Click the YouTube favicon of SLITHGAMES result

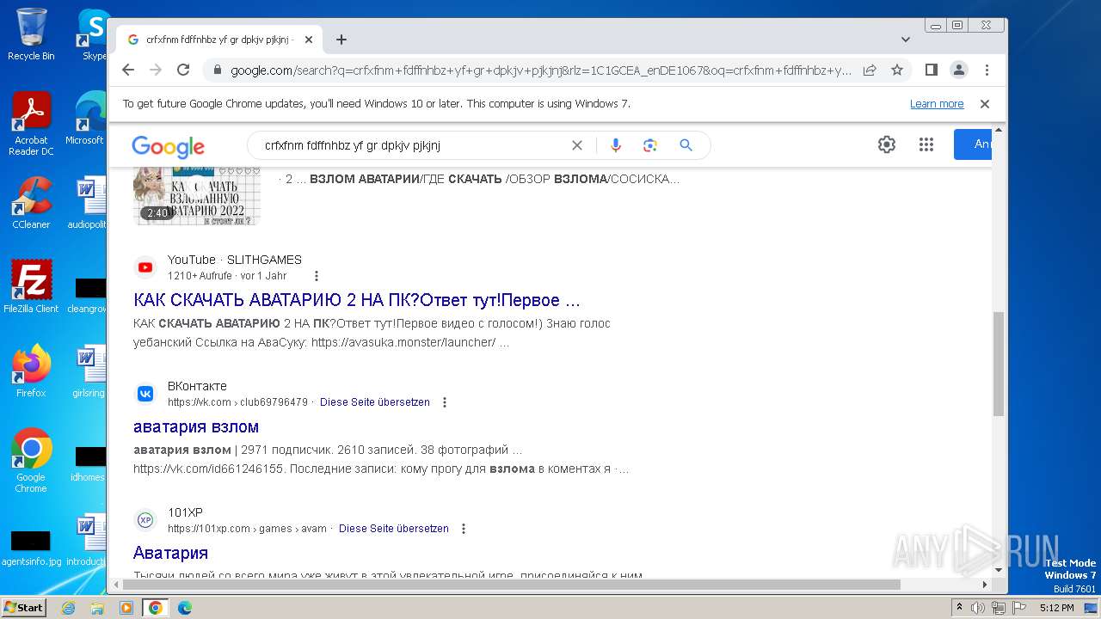pyautogui.click(x=145, y=267)
